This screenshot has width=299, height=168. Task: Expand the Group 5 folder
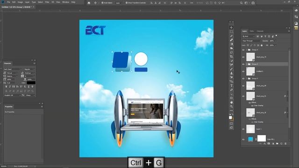pos(247,64)
